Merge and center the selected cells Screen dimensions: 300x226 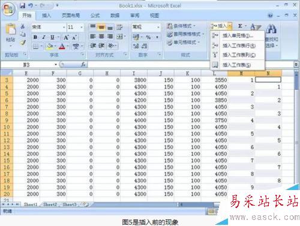click(x=119, y=37)
